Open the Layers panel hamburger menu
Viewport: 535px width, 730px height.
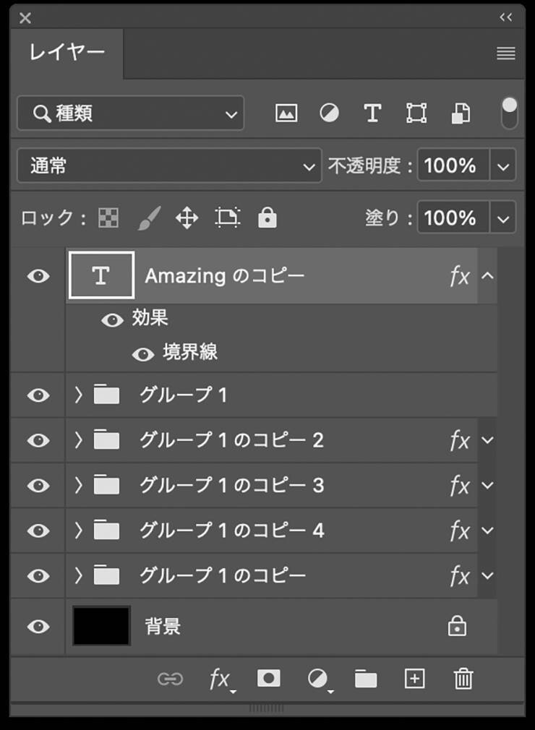pos(506,53)
